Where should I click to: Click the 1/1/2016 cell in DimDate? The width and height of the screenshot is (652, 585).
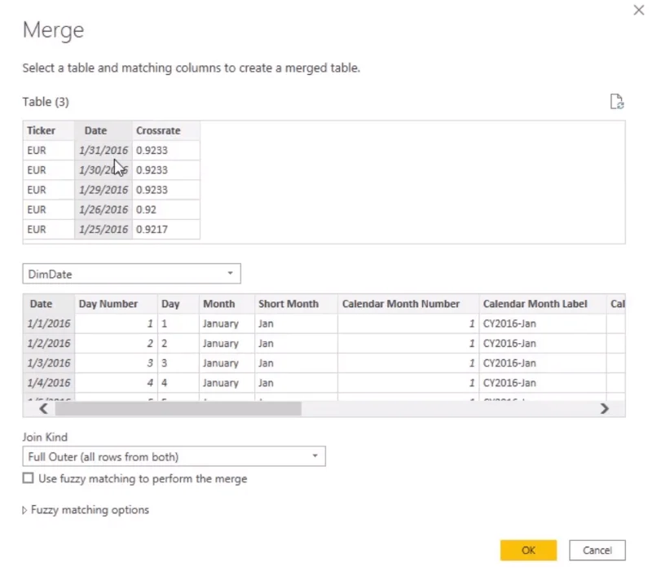pyautogui.click(x=49, y=323)
